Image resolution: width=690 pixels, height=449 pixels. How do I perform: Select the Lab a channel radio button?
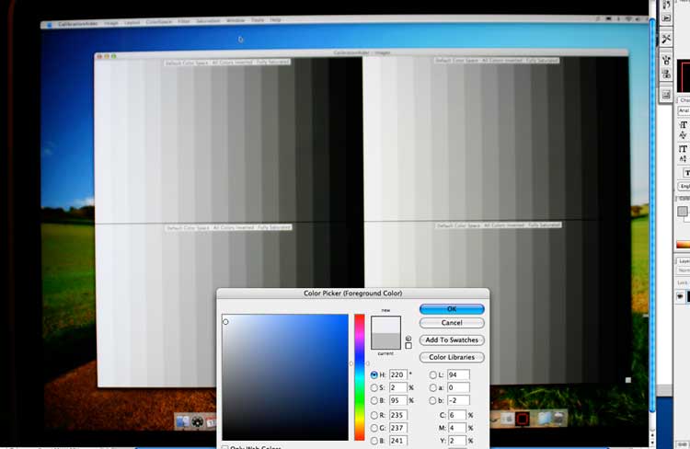(x=433, y=387)
